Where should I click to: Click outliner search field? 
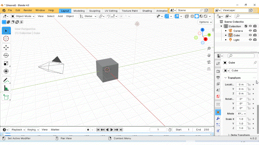pos(246,16)
